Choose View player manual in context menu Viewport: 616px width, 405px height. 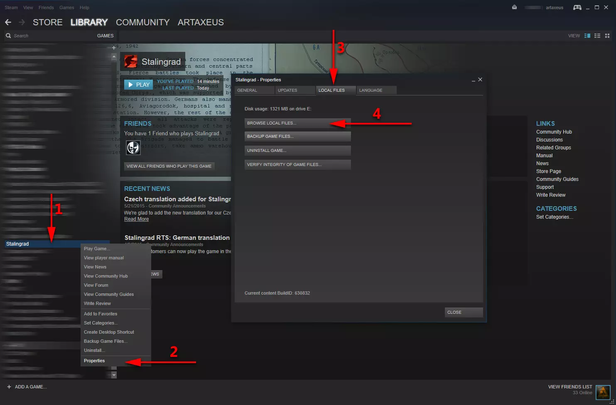115,258
